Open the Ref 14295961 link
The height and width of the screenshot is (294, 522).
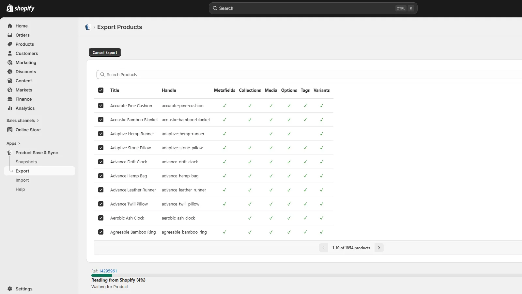point(107,271)
